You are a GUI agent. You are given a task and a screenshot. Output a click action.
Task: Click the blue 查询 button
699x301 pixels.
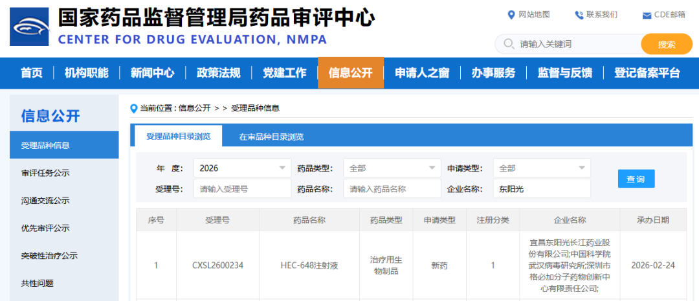tap(636, 179)
